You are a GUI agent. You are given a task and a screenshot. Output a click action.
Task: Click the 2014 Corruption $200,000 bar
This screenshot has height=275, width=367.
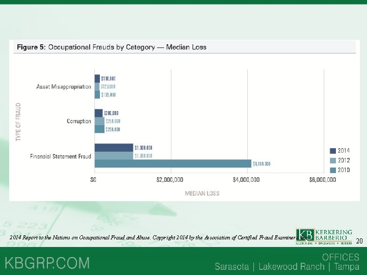pos(98,113)
